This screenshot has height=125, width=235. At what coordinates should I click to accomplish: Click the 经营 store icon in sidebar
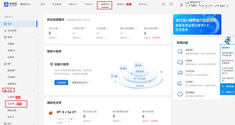point(5,90)
